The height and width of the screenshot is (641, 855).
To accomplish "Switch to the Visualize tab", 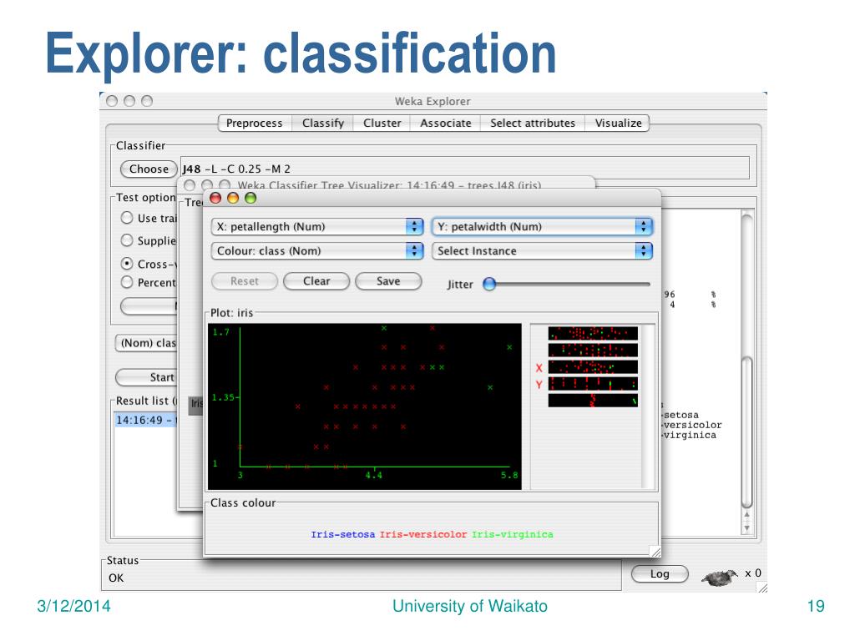I will (x=618, y=124).
